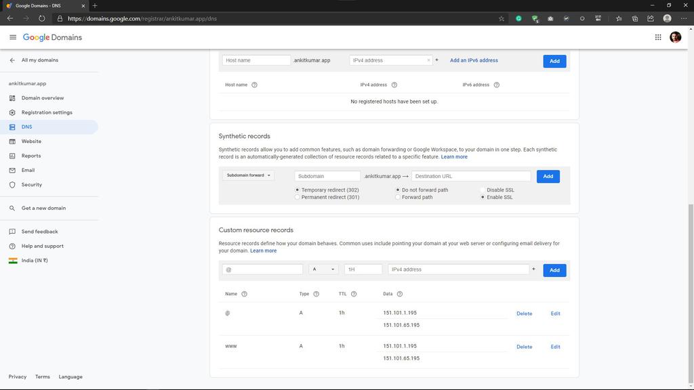The height and width of the screenshot is (390, 694).
Task: Show help for registered hosts IPv4 address column
Action: point(394,85)
